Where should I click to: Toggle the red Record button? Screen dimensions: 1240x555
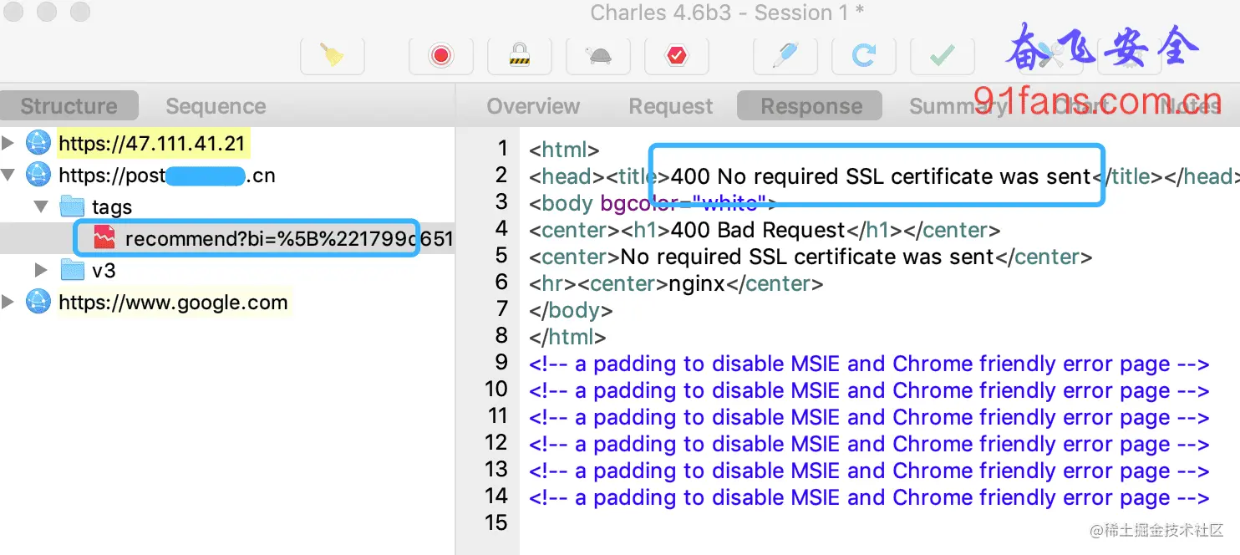tap(440, 55)
